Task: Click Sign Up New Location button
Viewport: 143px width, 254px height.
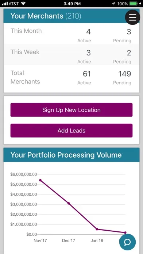Action: [x=71, y=110]
